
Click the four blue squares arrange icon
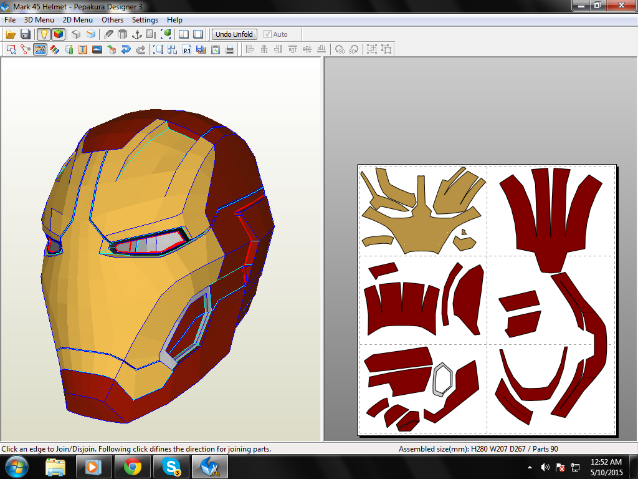172,49
